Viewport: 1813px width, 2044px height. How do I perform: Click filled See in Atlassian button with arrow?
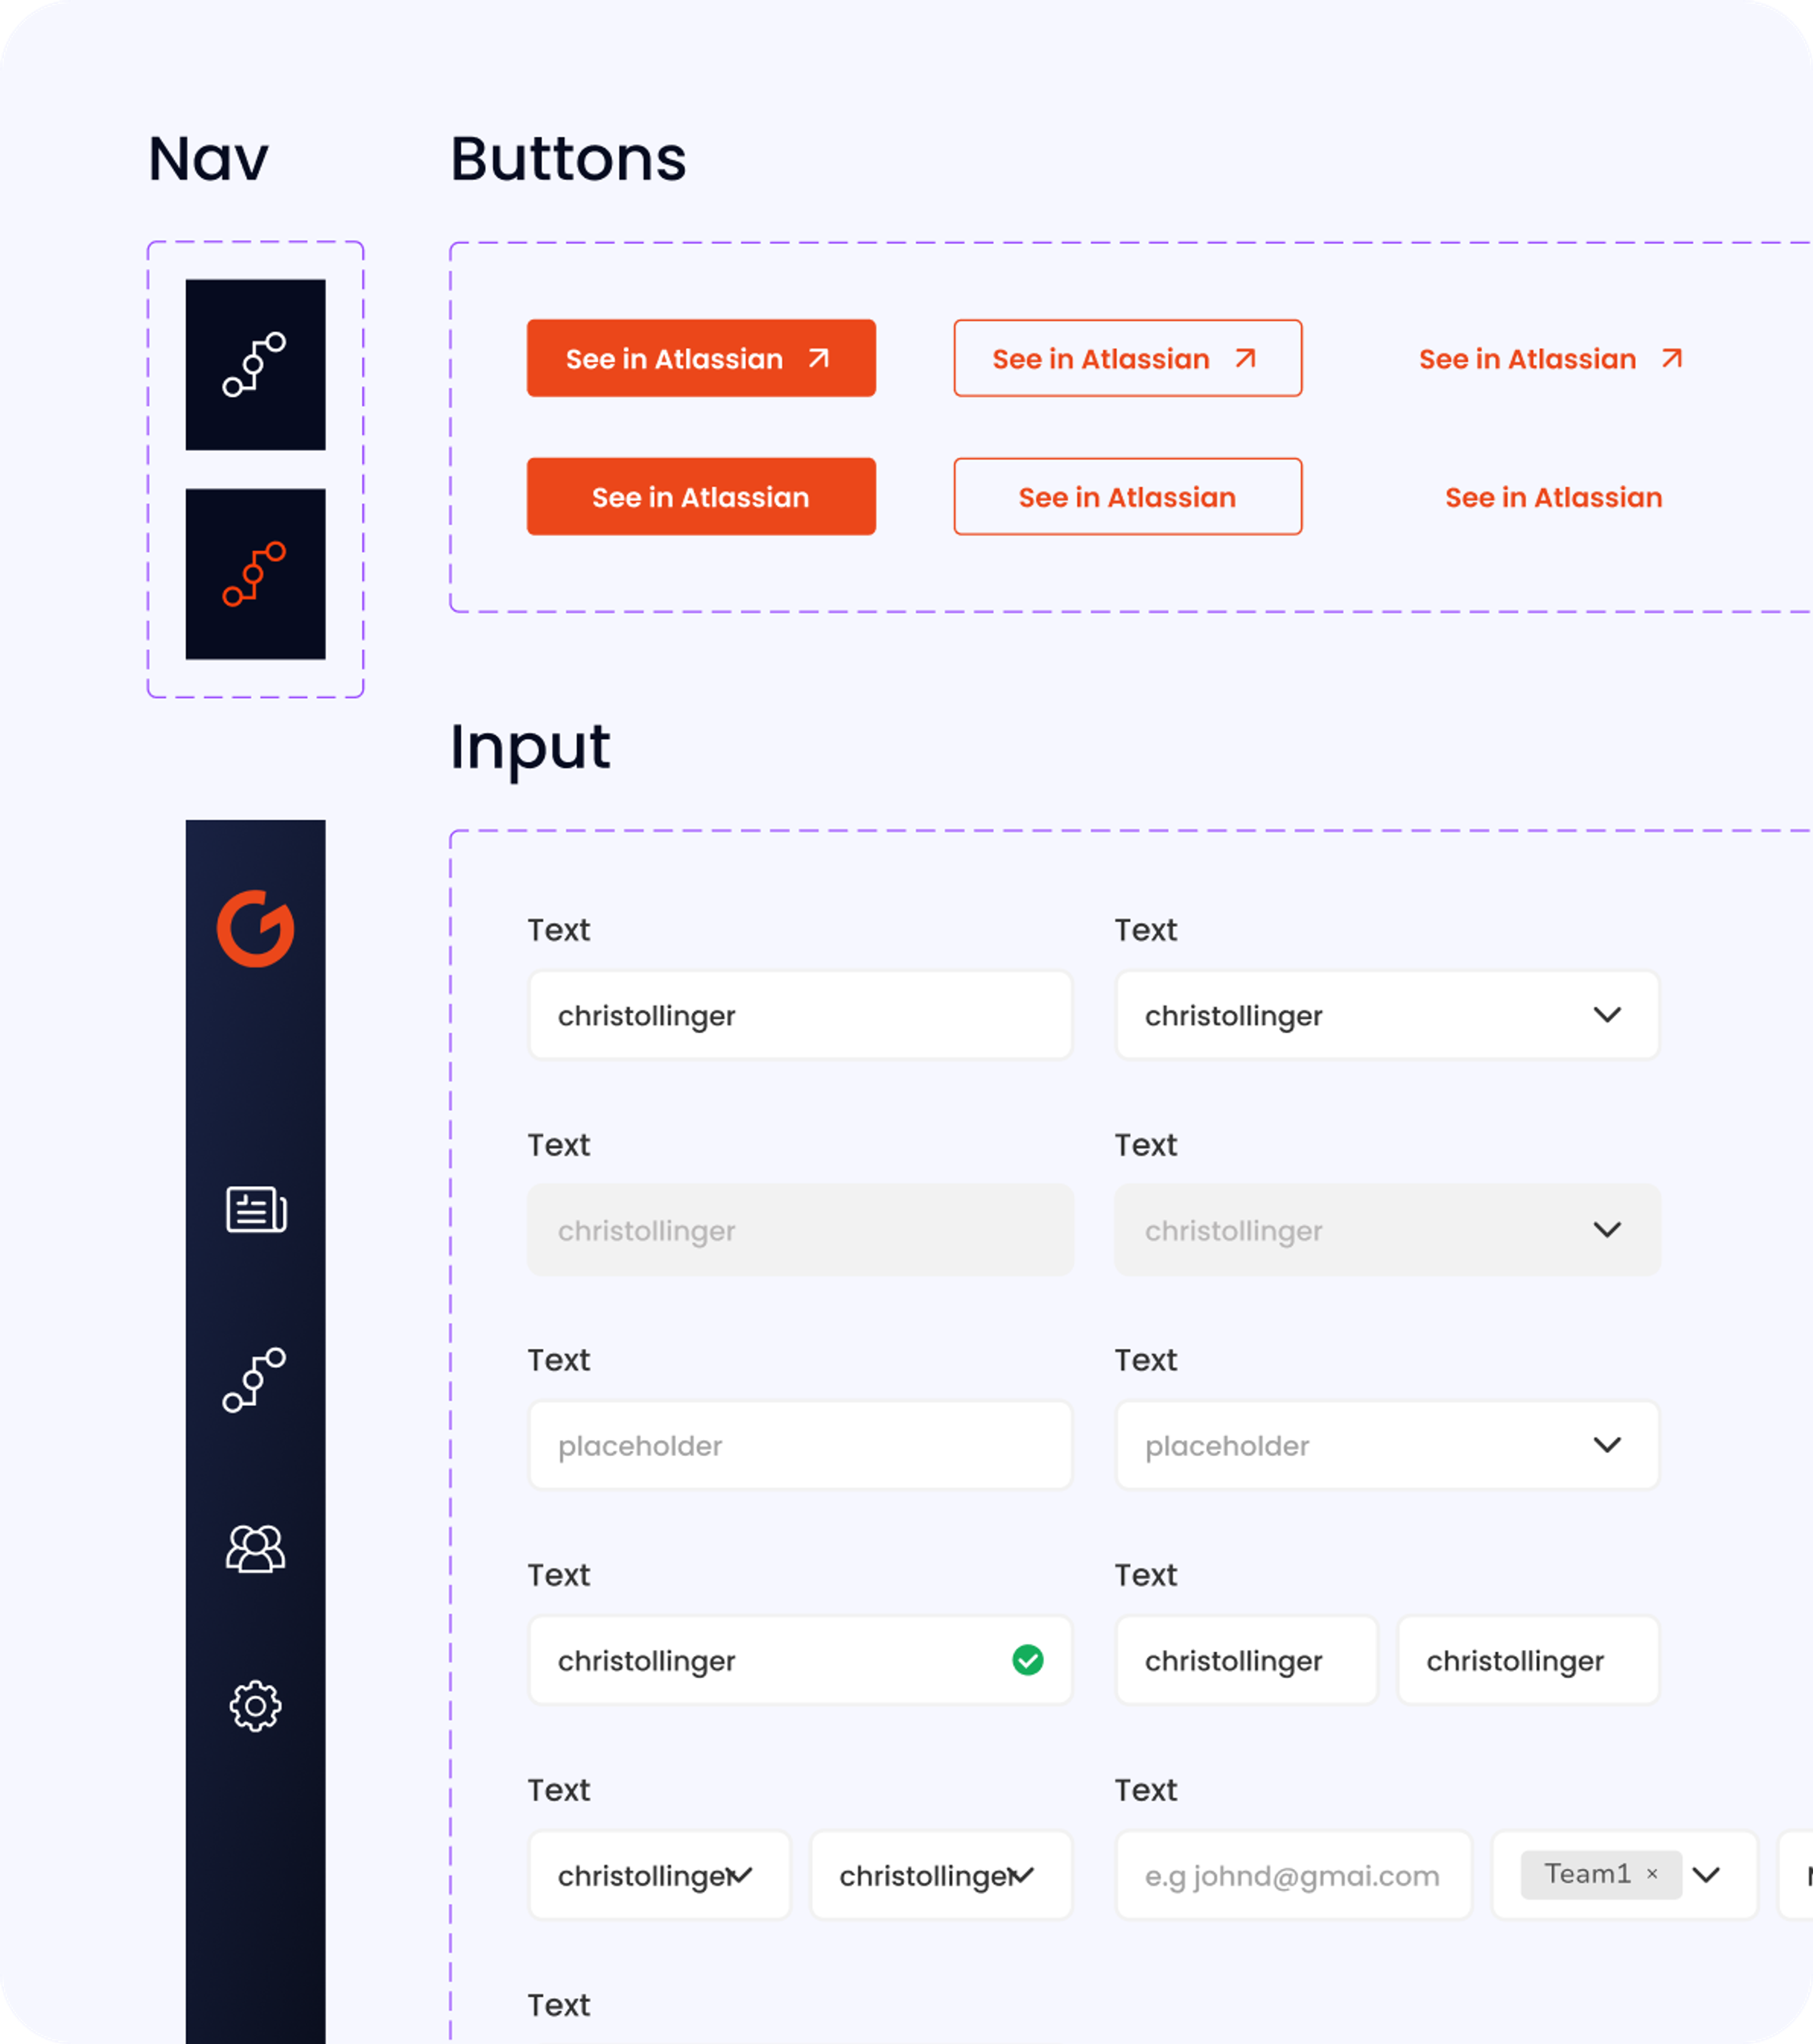pyautogui.click(x=701, y=358)
